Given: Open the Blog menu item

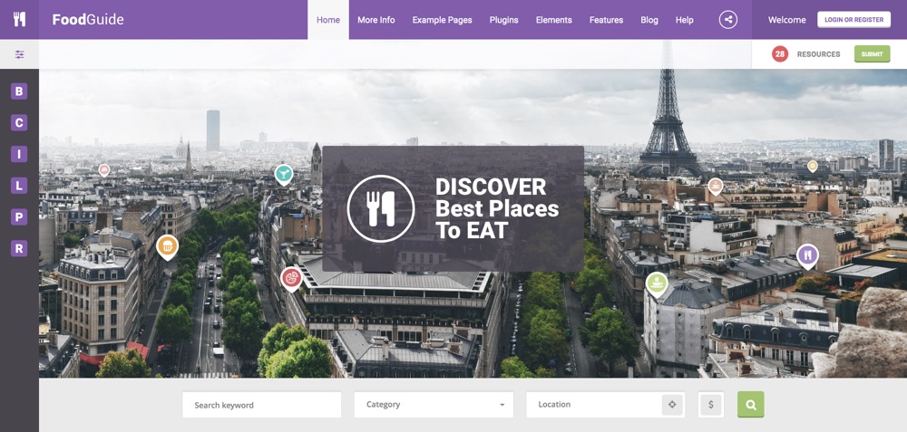Looking at the screenshot, I should 649,20.
